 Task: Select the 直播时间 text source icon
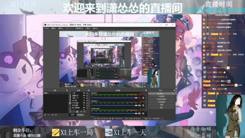click(70, 95)
